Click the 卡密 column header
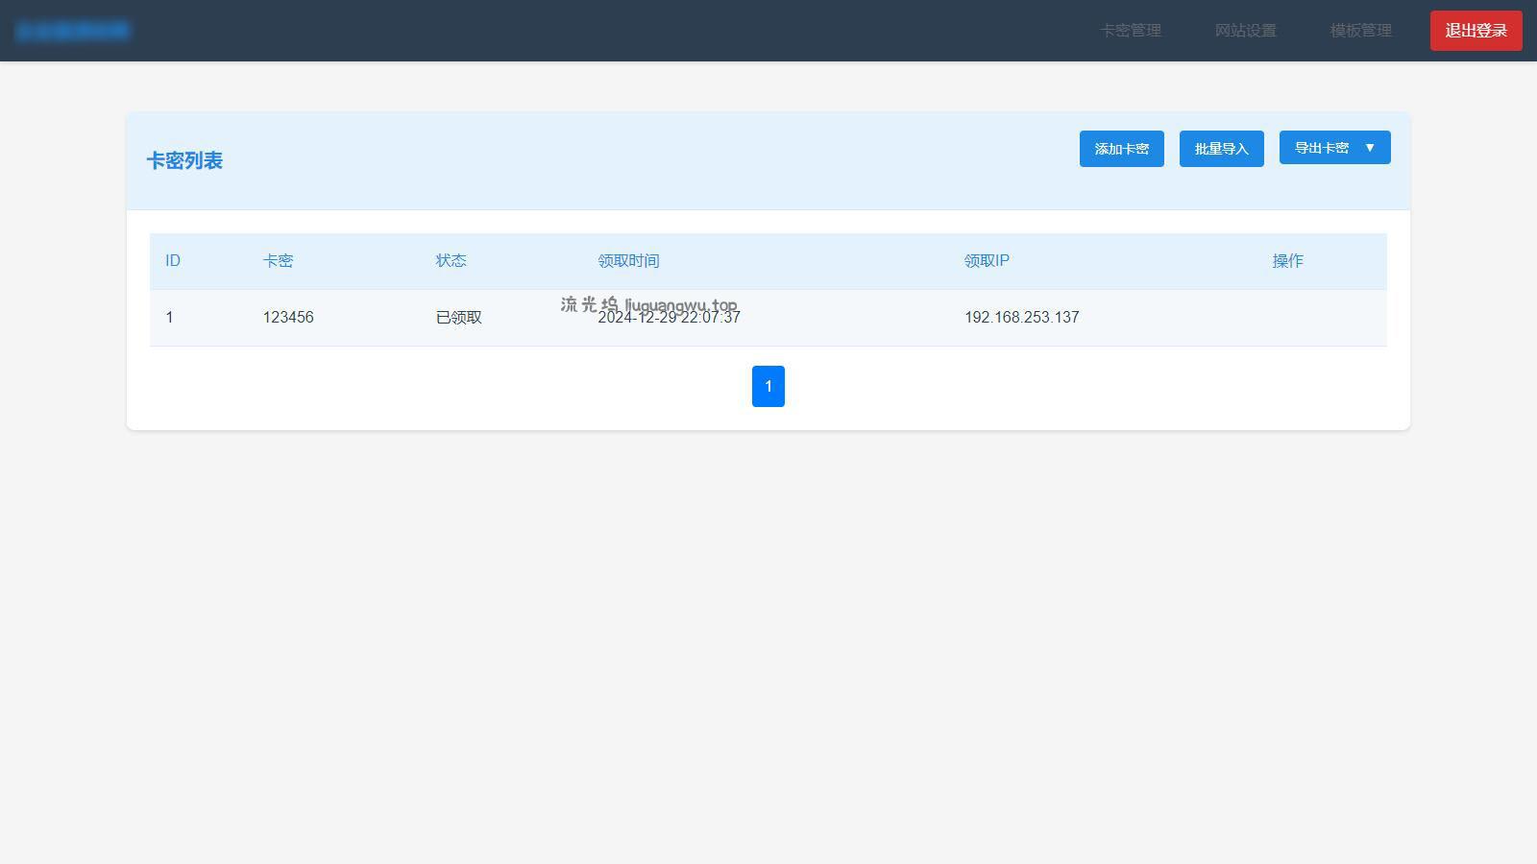Image resolution: width=1537 pixels, height=864 pixels. point(278,261)
